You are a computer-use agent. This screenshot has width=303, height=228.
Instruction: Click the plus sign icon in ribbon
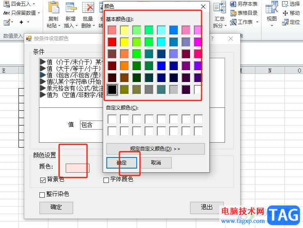[x=21, y=22]
